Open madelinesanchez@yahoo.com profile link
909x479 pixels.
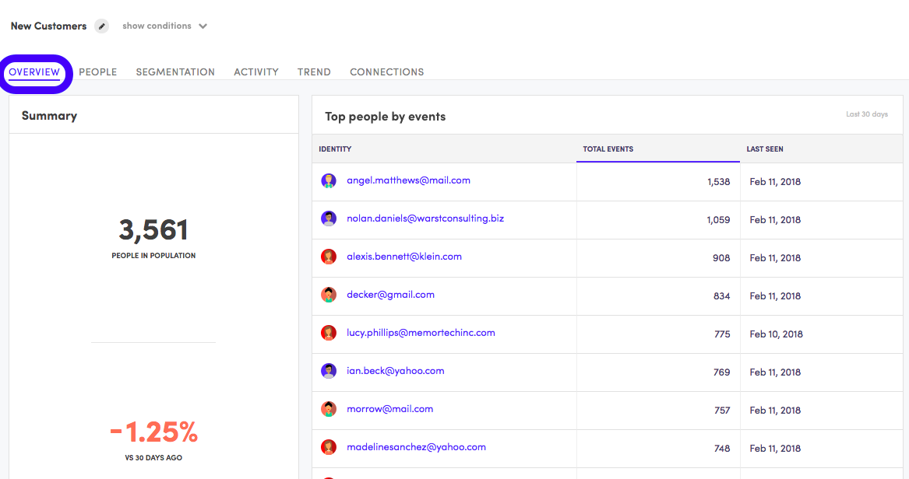coord(416,447)
